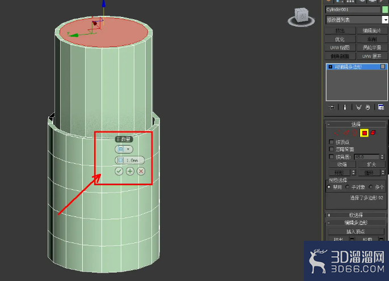This screenshot has width=389, height=281.
Task: Click the spinner next to 环形
Action: pos(353,172)
